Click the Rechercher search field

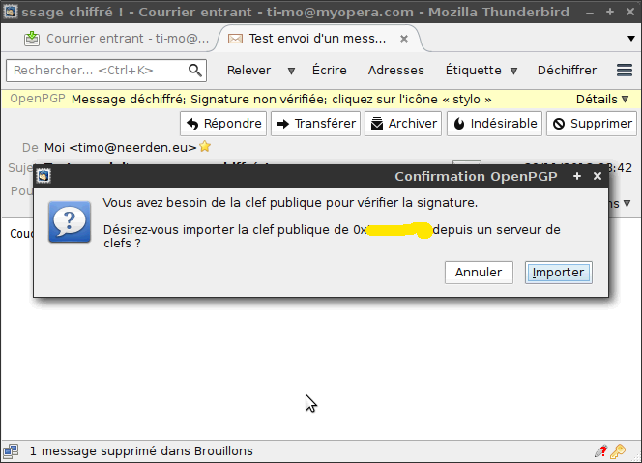click(x=97, y=71)
